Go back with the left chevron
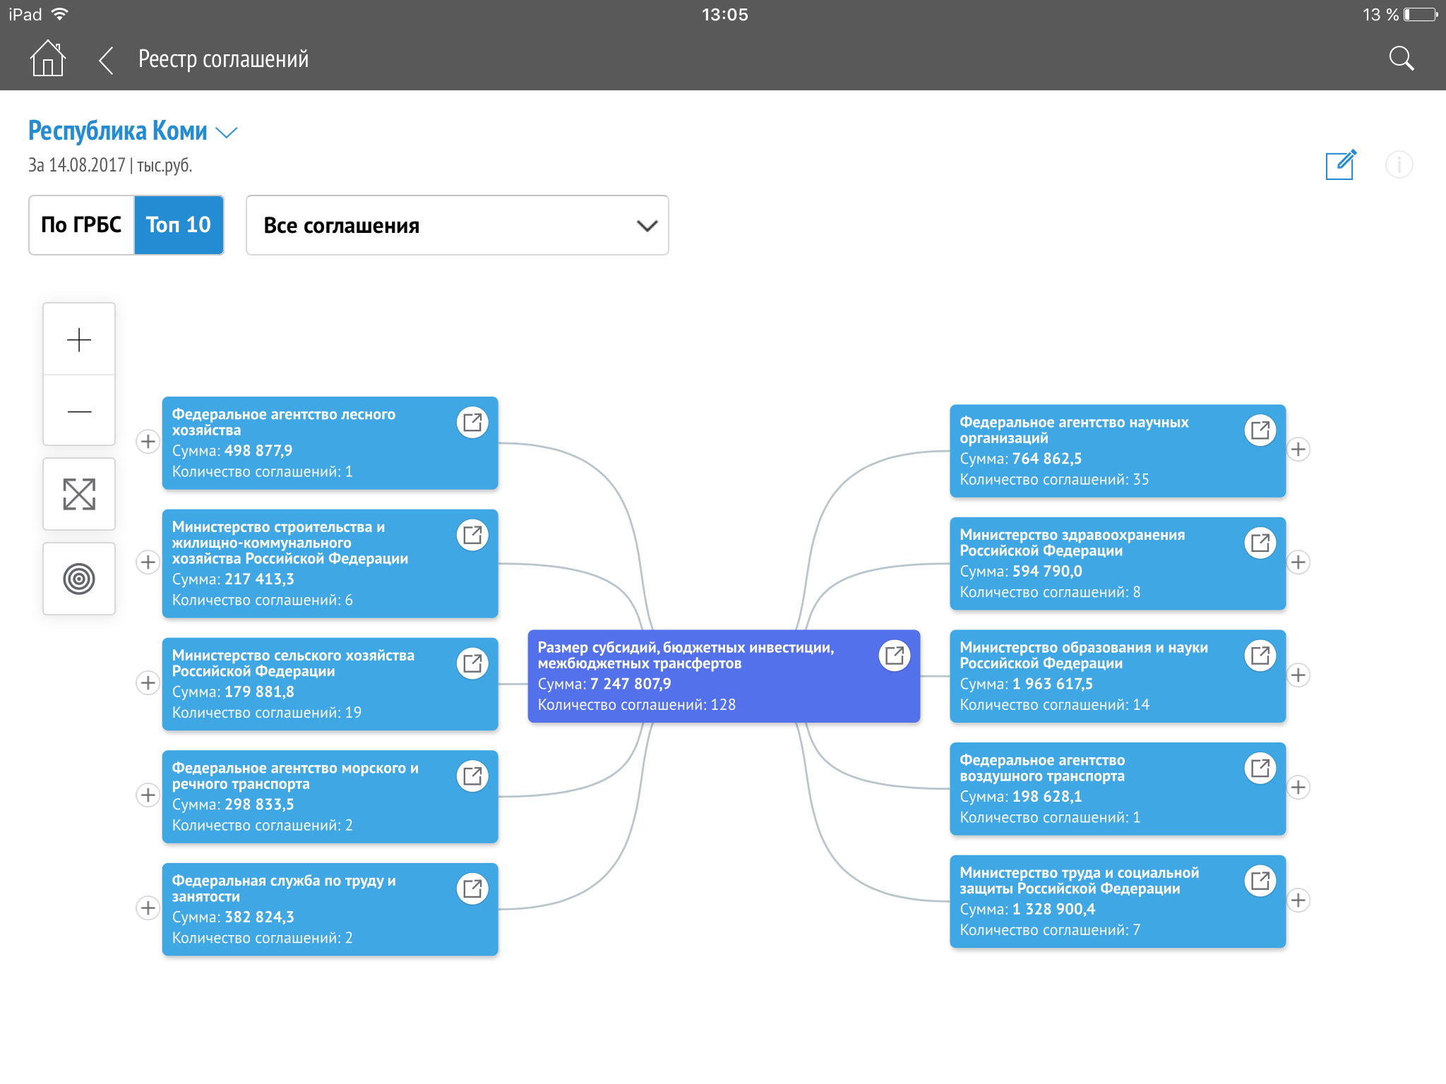Screen dimensions: 1446x1084 point(106,60)
